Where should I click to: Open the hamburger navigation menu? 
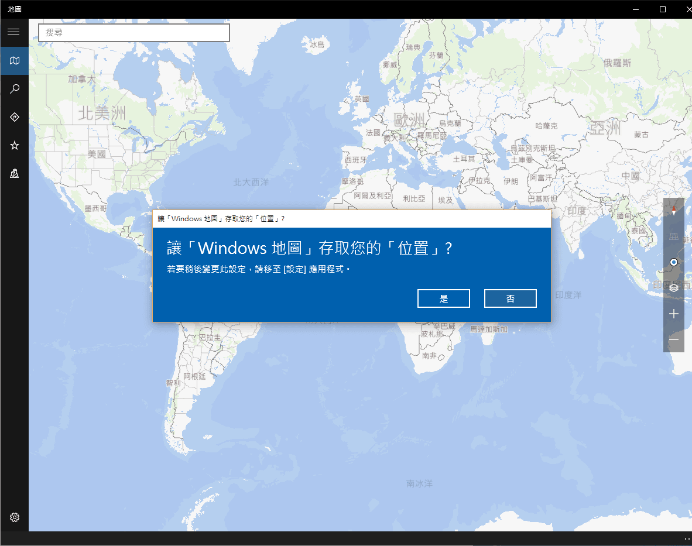13,32
